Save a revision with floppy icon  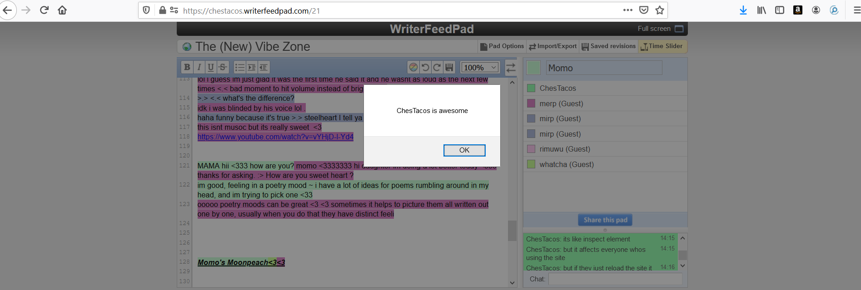449,67
